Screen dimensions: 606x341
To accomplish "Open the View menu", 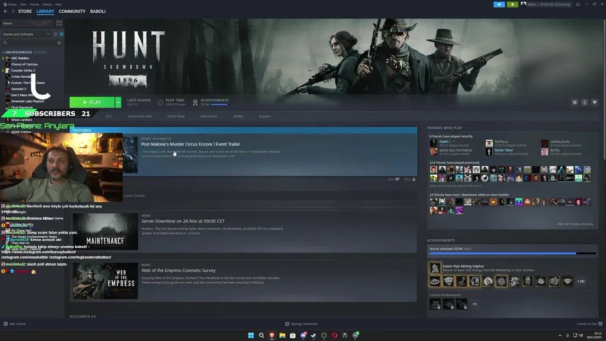I will pyautogui.click(x=23, y=4).
